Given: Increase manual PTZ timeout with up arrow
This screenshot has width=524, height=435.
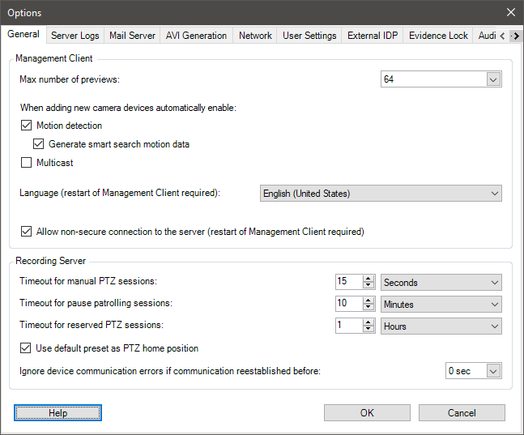Looking at the screenshot, I should (368, 279).
